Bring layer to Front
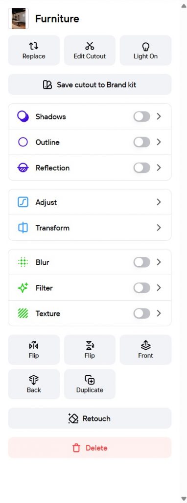 (x=145, y=350)
